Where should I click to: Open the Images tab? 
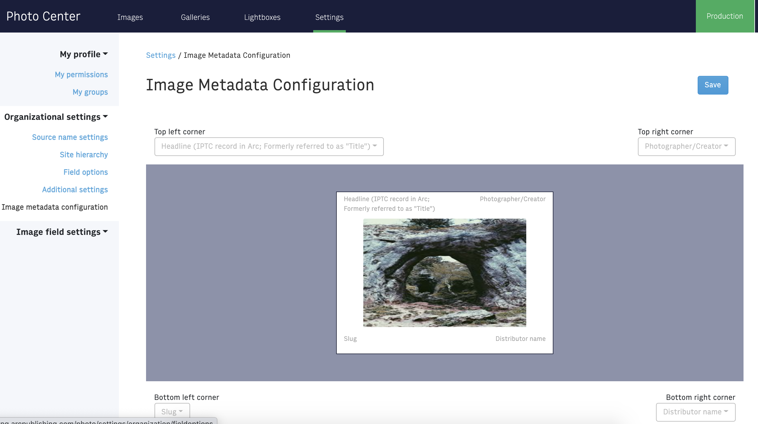[130, 17]
